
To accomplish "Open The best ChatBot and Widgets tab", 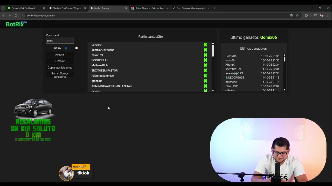I will pos(67,8).
